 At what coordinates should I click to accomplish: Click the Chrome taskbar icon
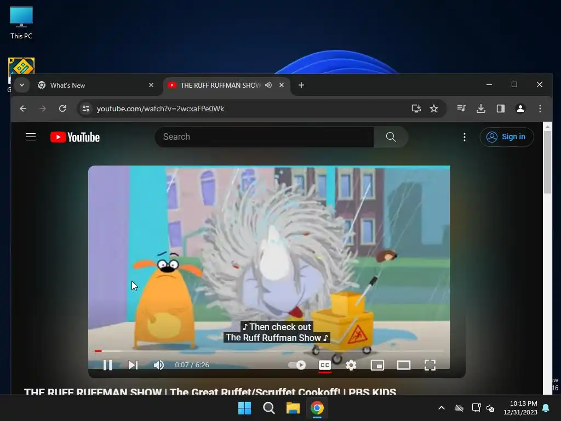click(317, 408)
